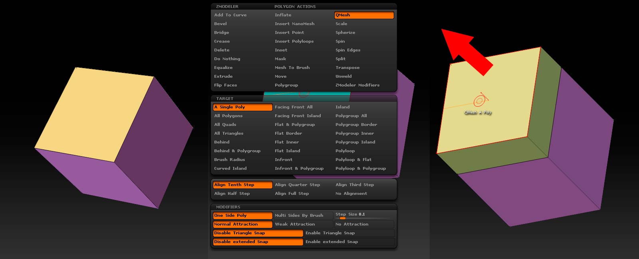Toggle One Side Poly modifier

[x=242, y=216]
